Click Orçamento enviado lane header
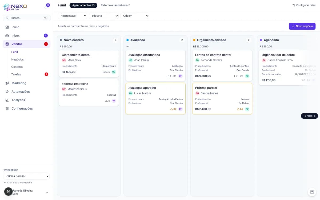The image size is (320, 200). pos(222,40)
